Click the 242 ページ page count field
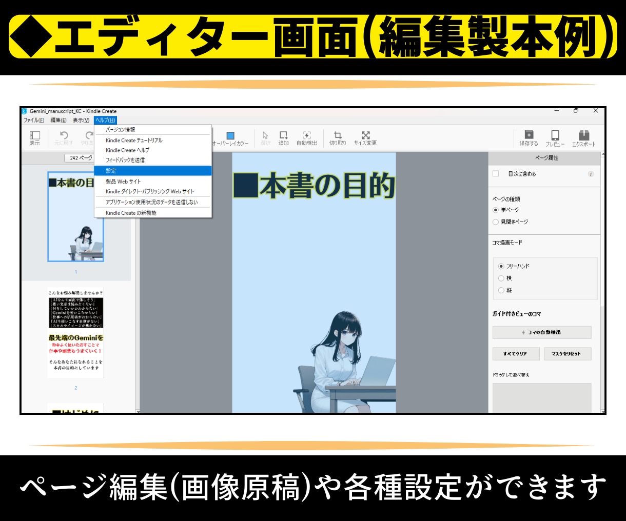This screenshot has height=521, width=626. 79,158
